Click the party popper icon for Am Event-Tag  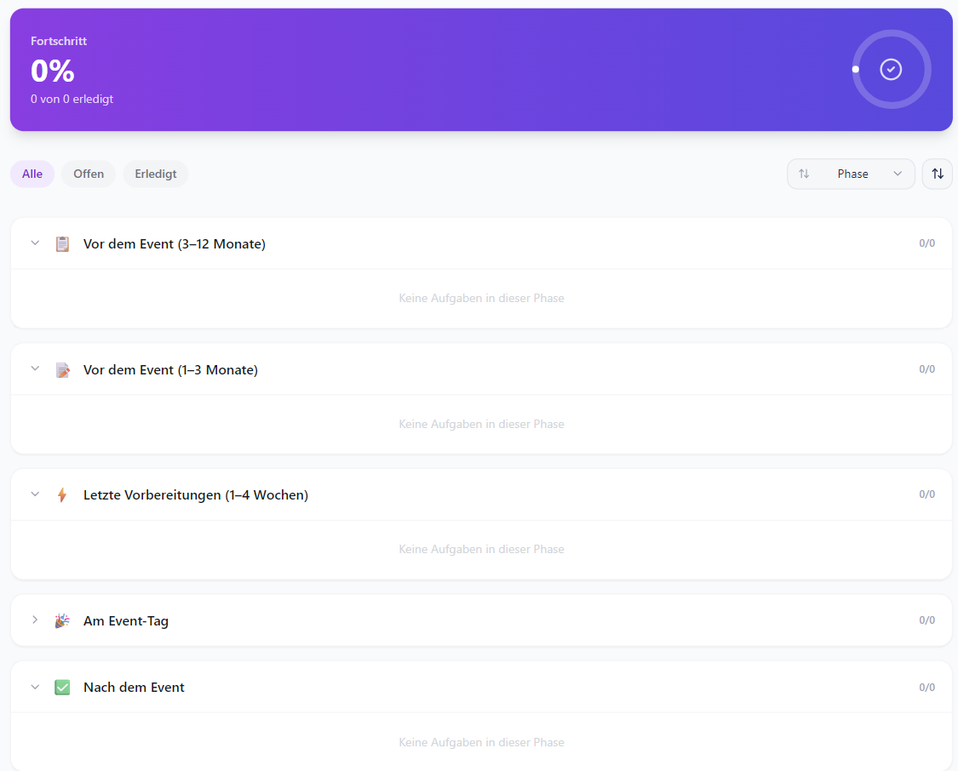coord(62,621)
